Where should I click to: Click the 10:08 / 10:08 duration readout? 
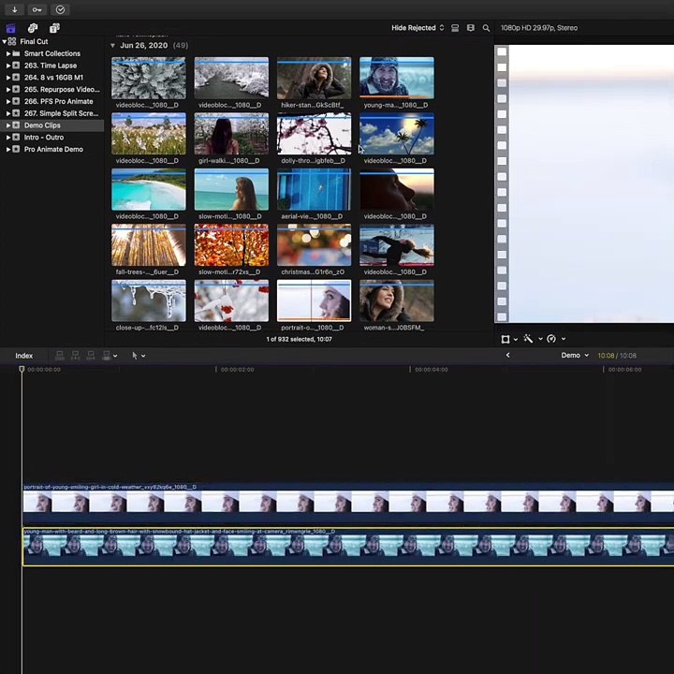pos(617,356)
